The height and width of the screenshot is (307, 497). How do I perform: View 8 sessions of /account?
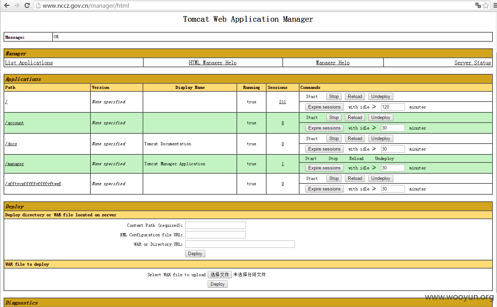tap(283, 123)
